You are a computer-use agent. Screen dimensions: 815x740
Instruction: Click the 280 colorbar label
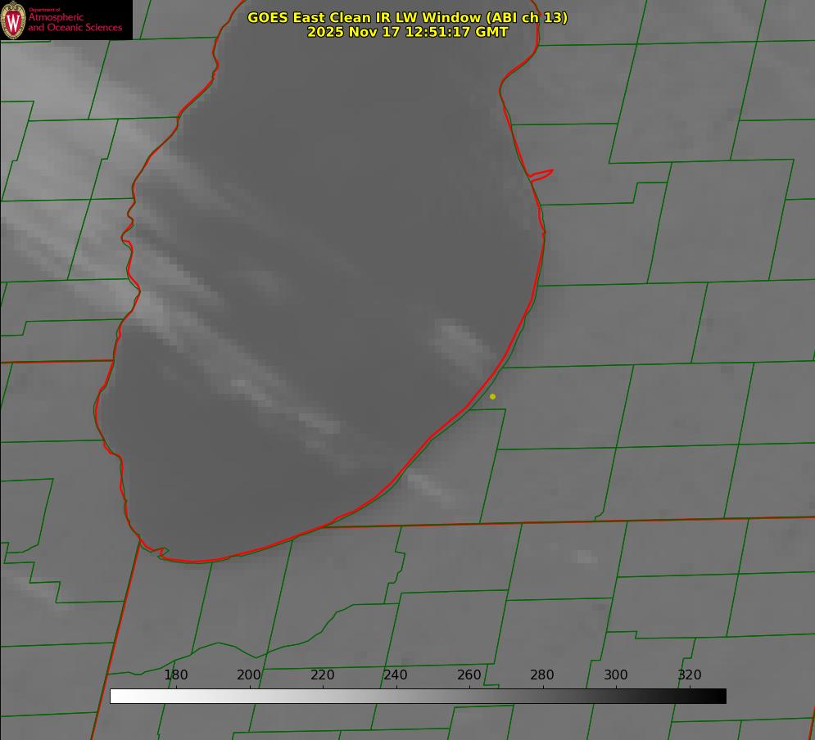tap(542, 675)
